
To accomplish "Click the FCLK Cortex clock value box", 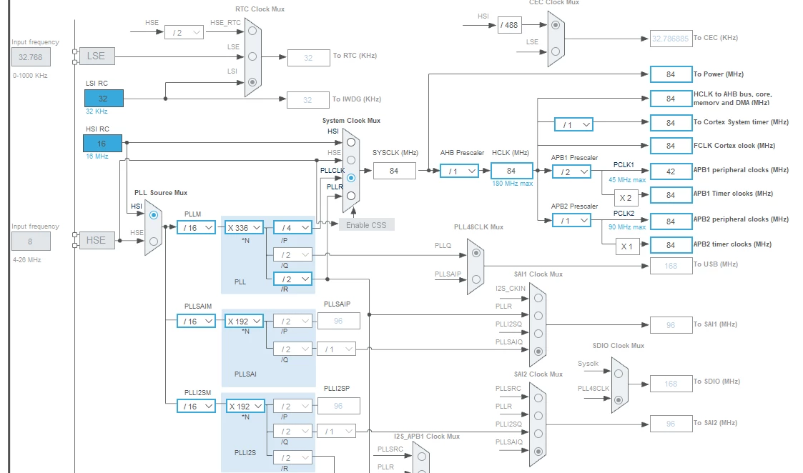I will [671, 146].
